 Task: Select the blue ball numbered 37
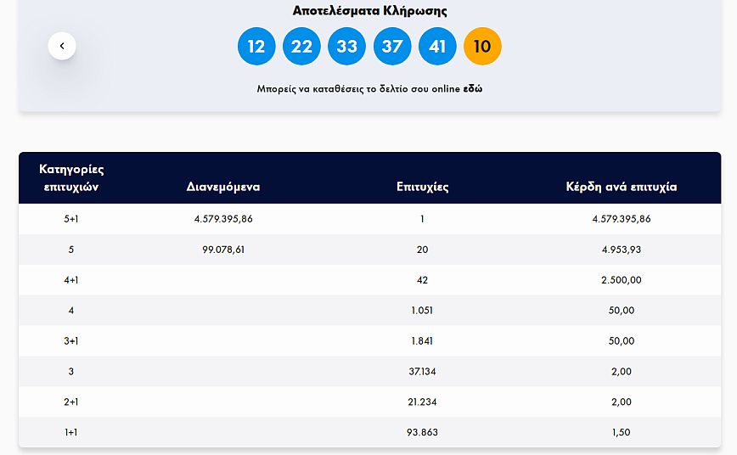(x=391, y=46)
